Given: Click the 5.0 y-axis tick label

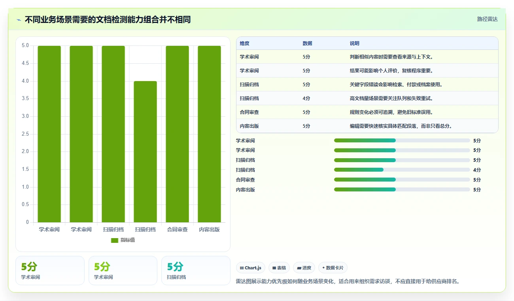Looking at the screenshot, I should 25,45.
